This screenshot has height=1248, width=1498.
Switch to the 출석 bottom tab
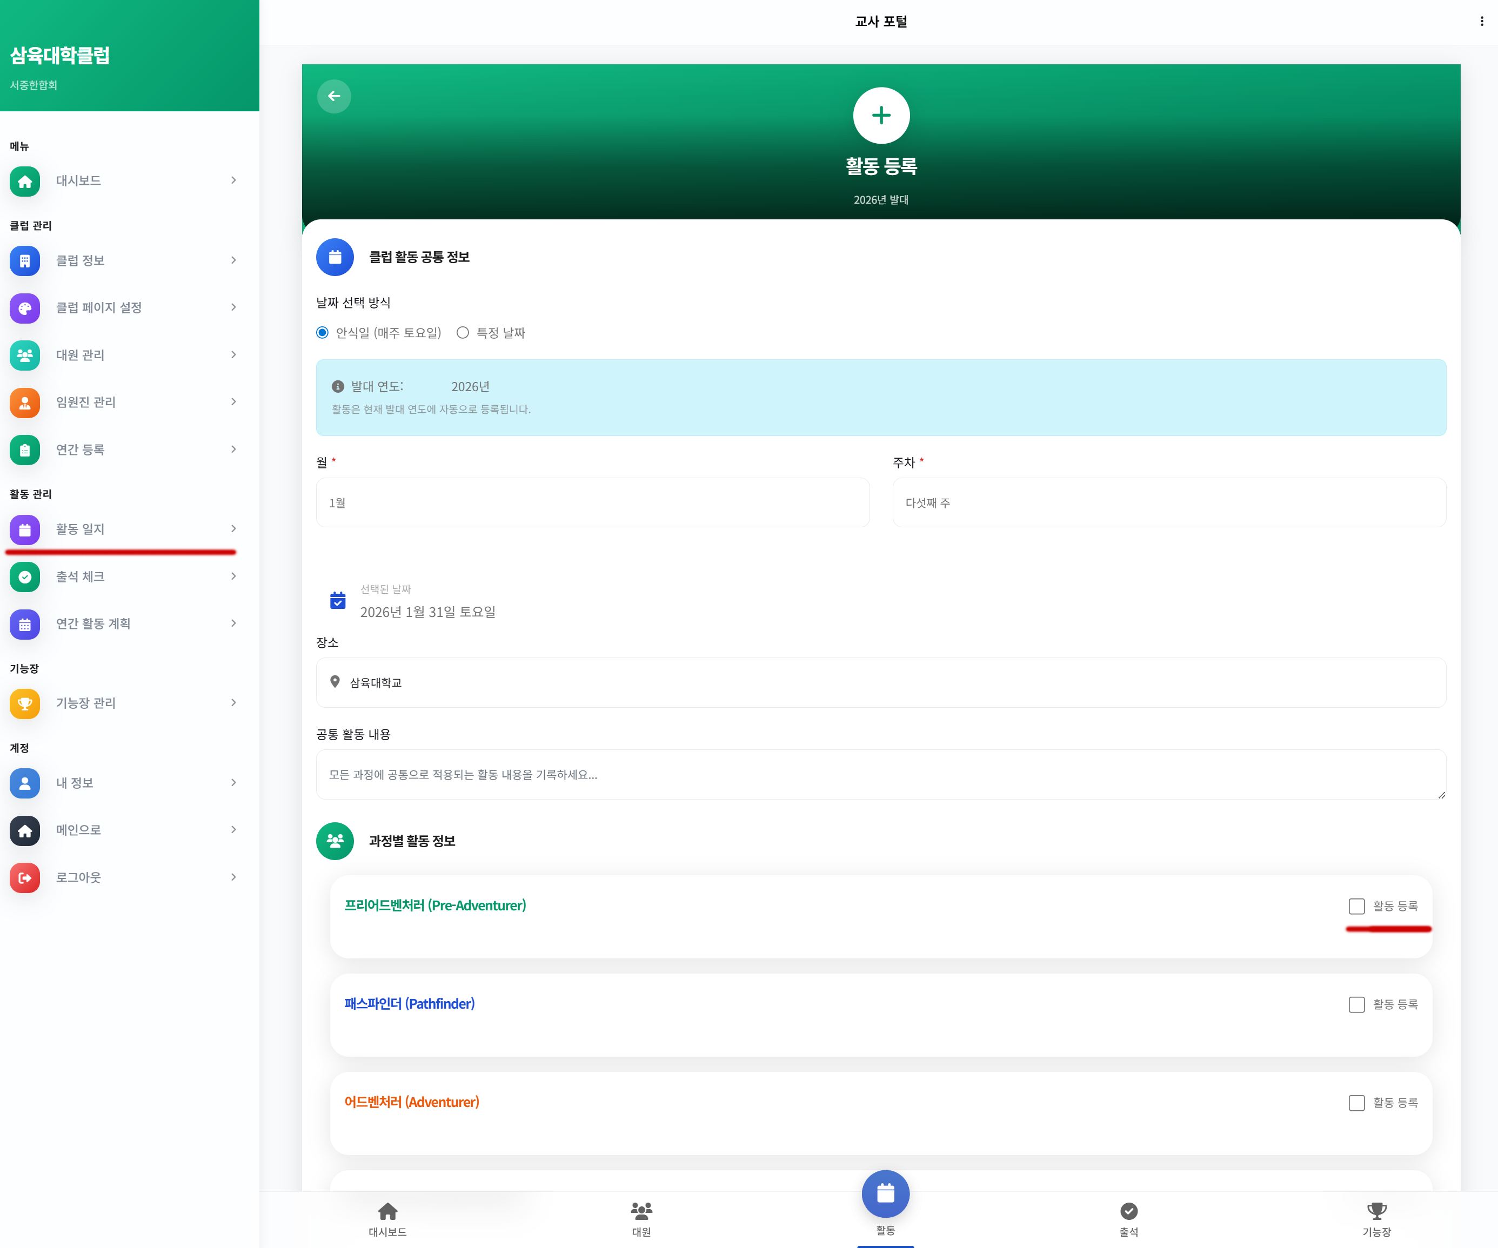point(1128,1218)
